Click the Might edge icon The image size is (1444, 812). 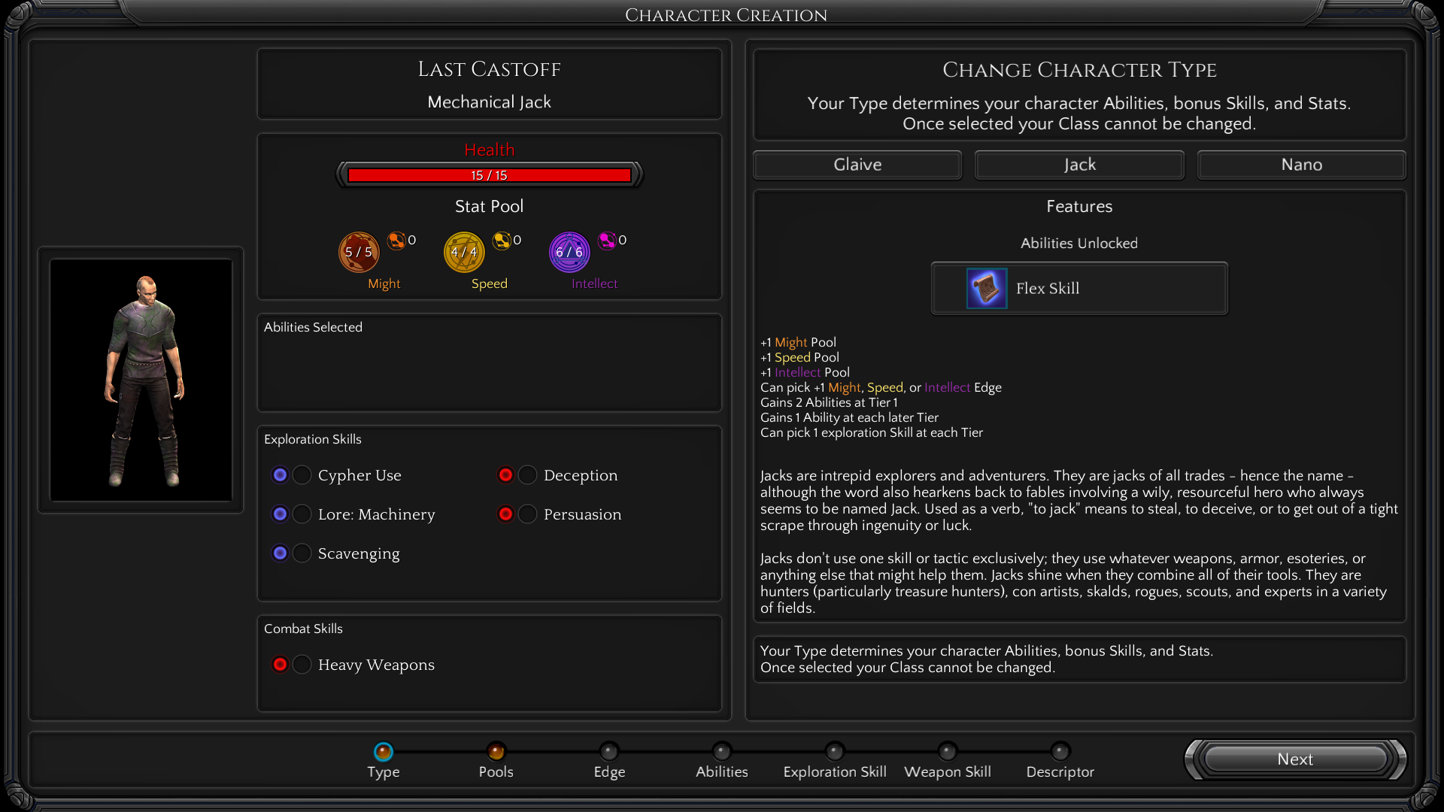(x=396, y=241)
